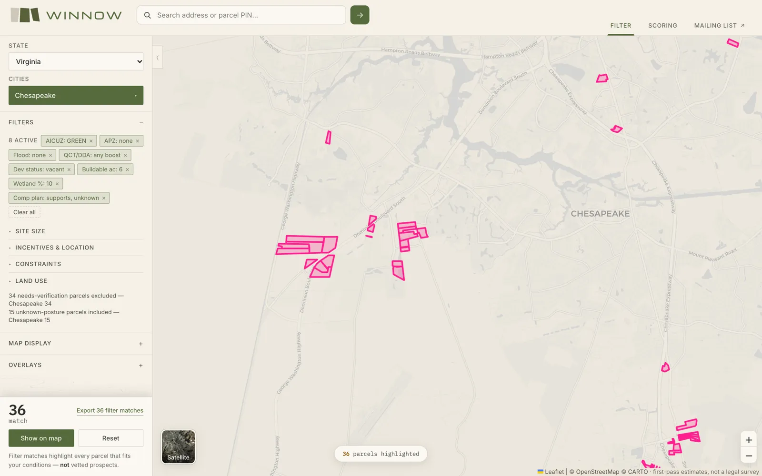Open the Mailing List tab
Viewport: 762px width, 476px height.
[x=719, y=26]
